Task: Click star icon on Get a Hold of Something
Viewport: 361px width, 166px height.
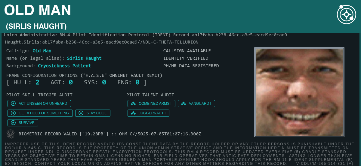Action: [x=13, y=113]
